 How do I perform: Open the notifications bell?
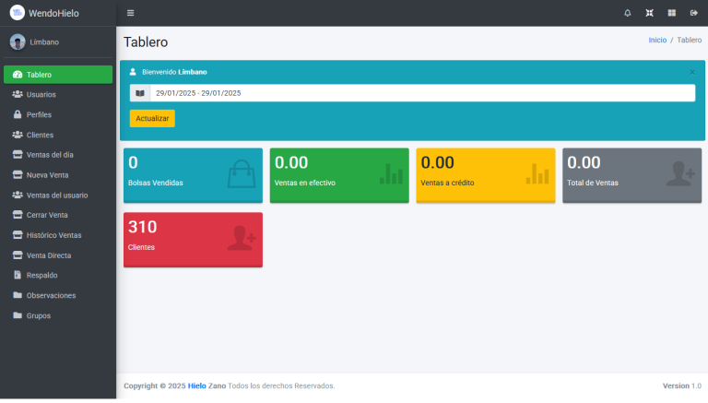pos(628,13)
